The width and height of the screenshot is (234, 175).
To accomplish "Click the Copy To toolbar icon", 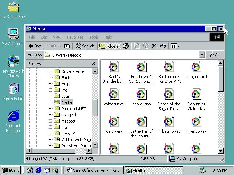I will [146, 46].
